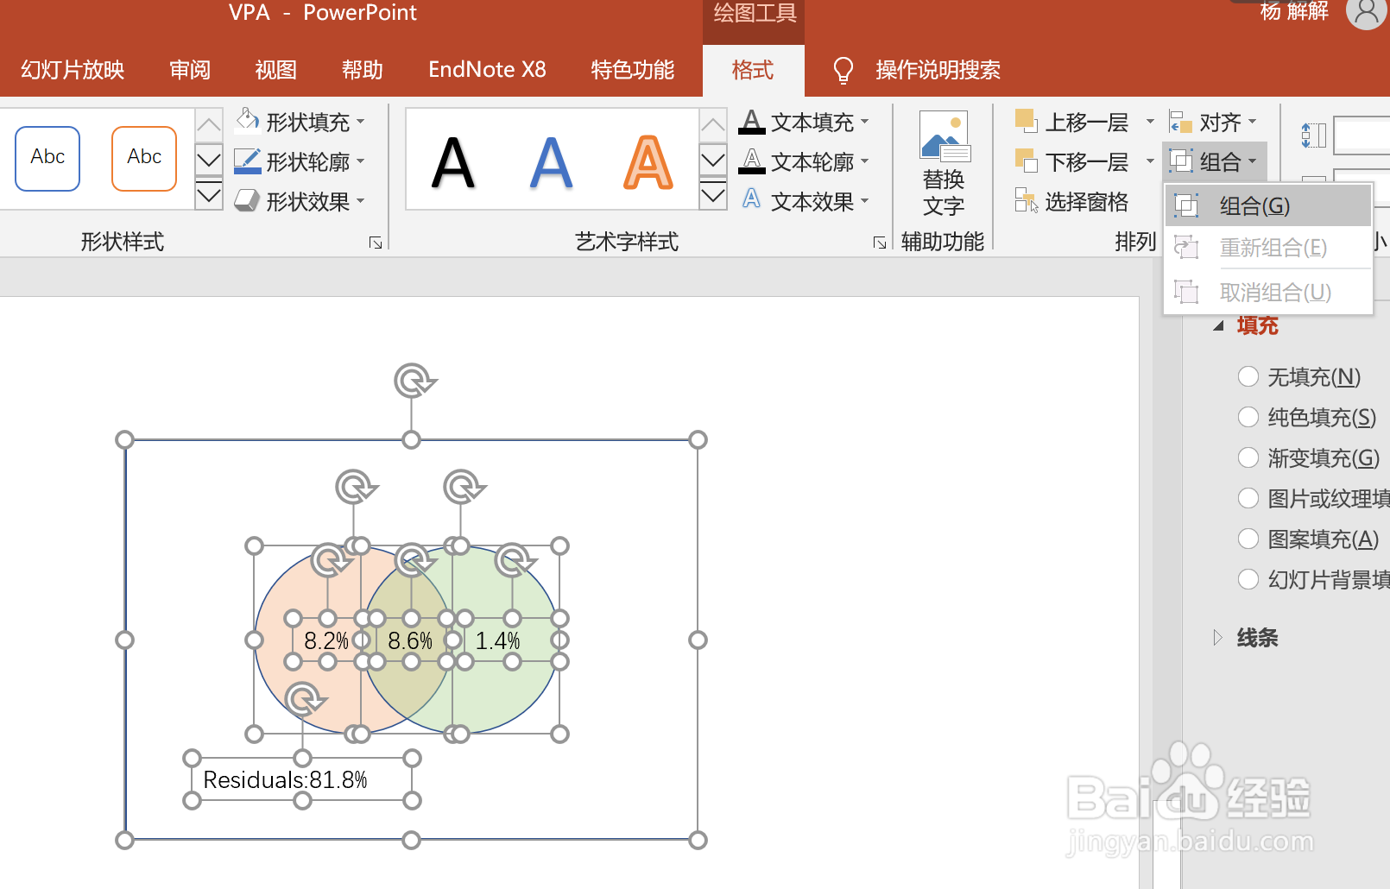Viewport: 1390px width, 889px height.
Task: Click the 形状效果 icon
Action: pyautogui.click(x=248, y=201)
